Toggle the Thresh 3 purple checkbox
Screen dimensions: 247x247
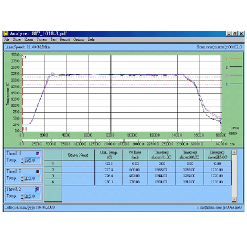(x=37, y=189)
